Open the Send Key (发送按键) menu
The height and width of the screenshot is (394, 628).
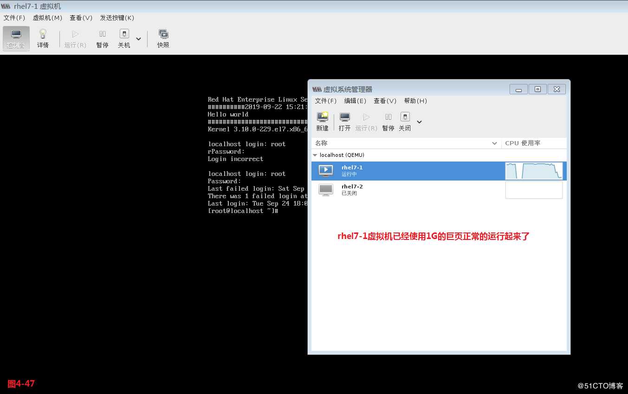point(117,18)
